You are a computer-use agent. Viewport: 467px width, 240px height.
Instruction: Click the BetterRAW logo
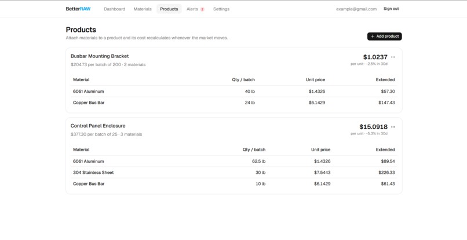coord(78,9)
